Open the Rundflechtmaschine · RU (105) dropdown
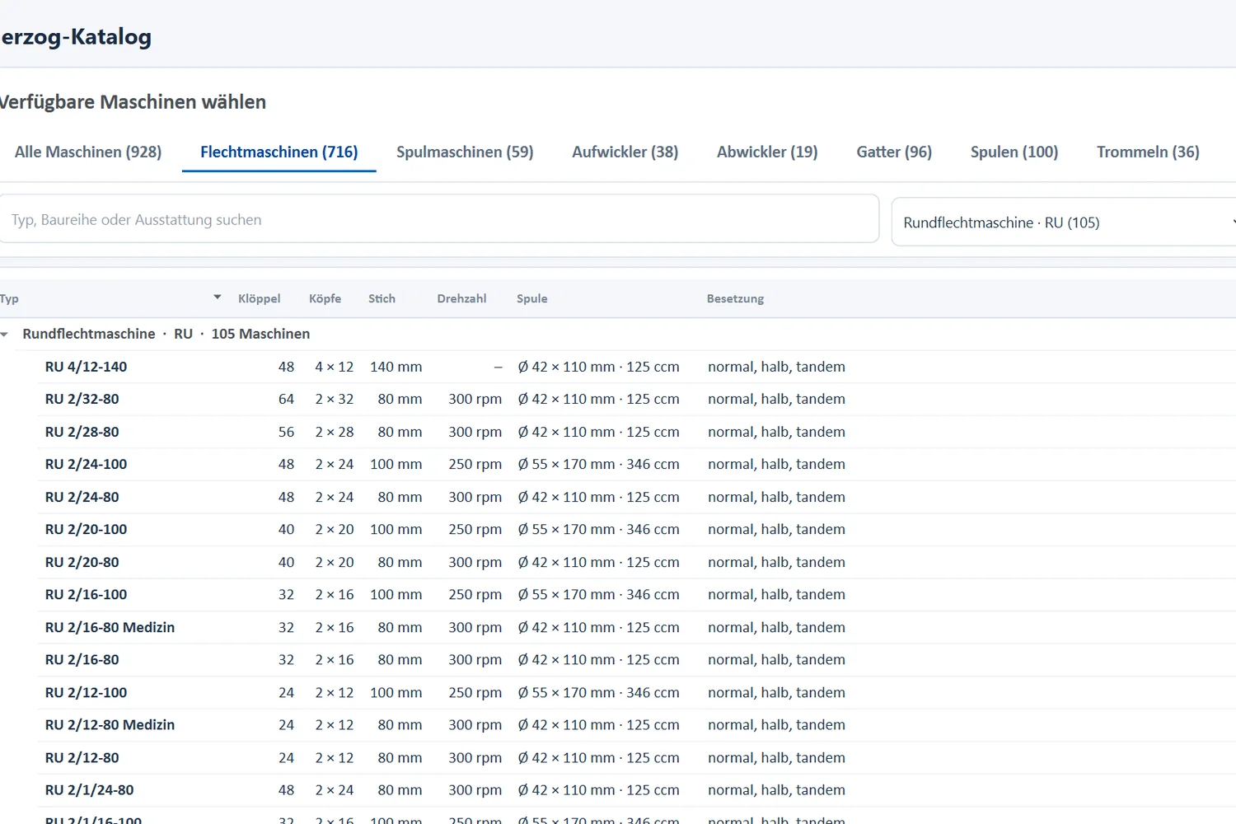Viewport: 1236px width, 824px height. click(x=1064, y=222)
